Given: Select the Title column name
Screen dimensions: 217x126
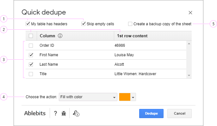Looking at the screenshot, I should [x=43, y=74].
